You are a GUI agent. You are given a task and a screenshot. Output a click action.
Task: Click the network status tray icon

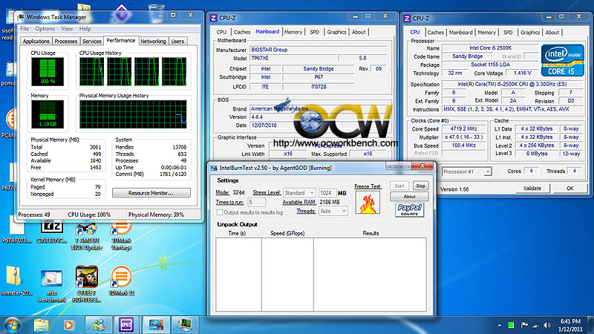(535, 325)
